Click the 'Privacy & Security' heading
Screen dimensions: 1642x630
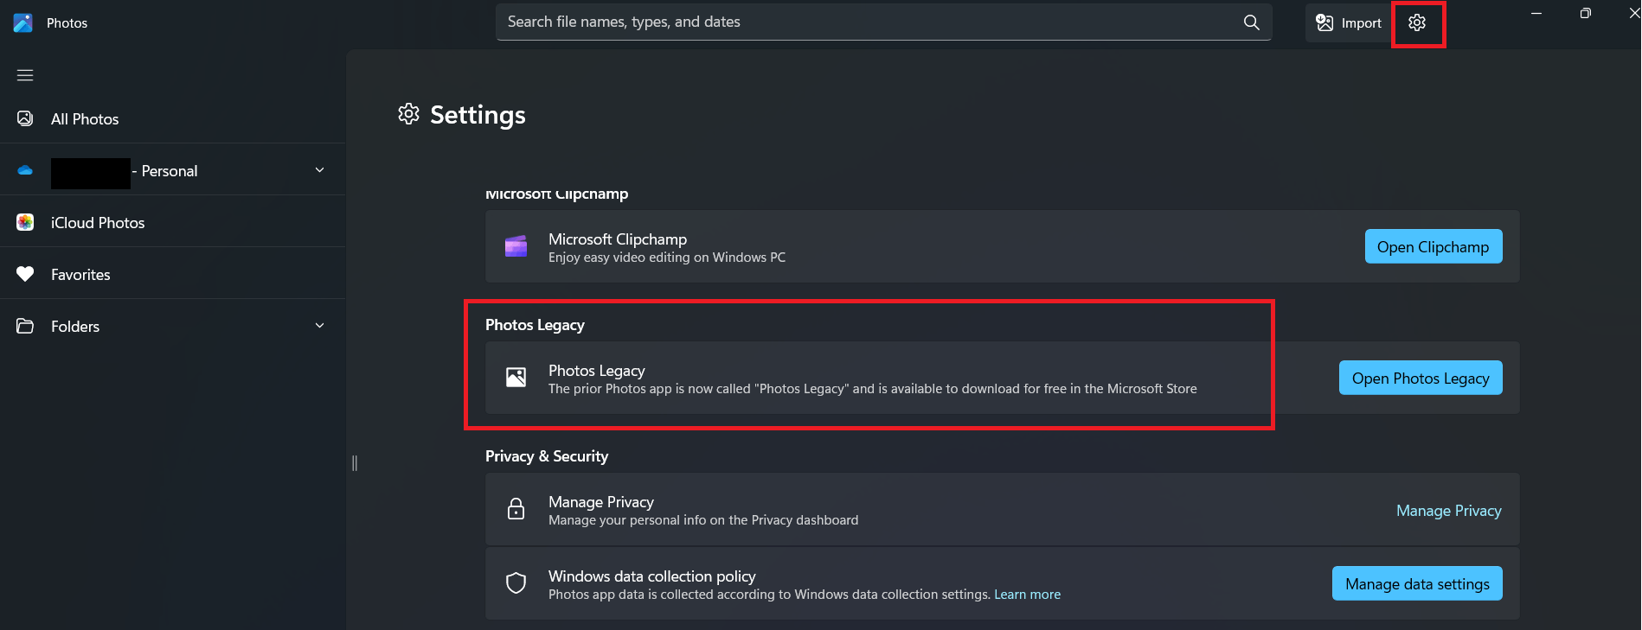click(547, 456)
